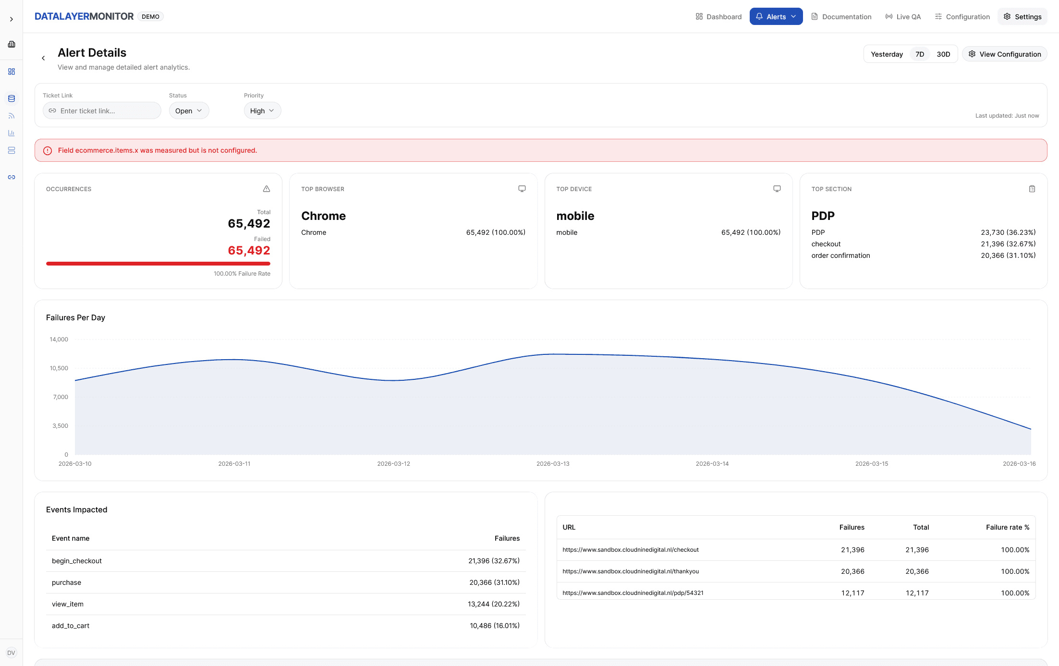Click the 2026-03-13 date on chart axis
Image resolution: width=1059 pixels, height=666 pixels.
552,463
